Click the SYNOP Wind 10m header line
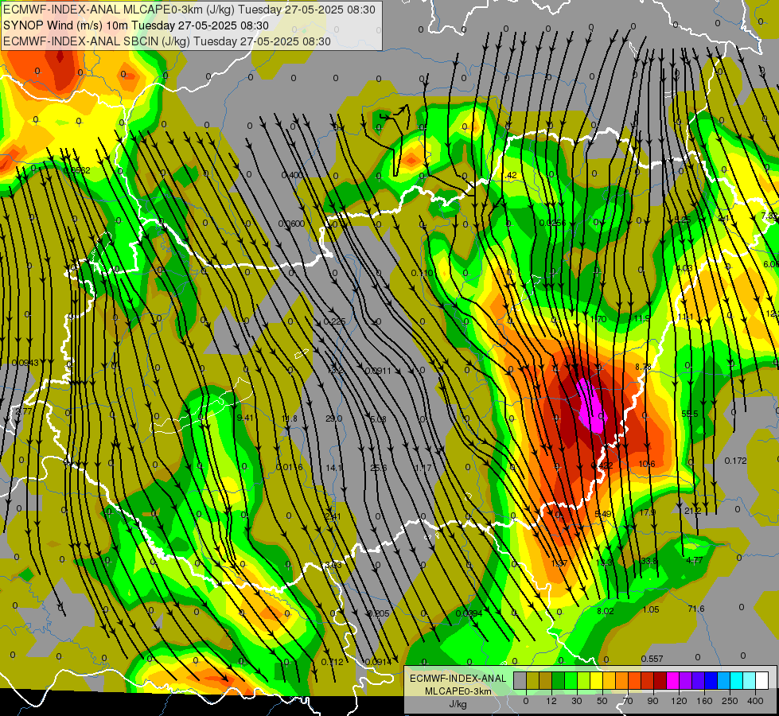 (135, 25)
